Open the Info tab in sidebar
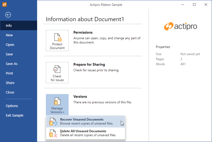Screen dimensions: 212x142 pos(9,26)
